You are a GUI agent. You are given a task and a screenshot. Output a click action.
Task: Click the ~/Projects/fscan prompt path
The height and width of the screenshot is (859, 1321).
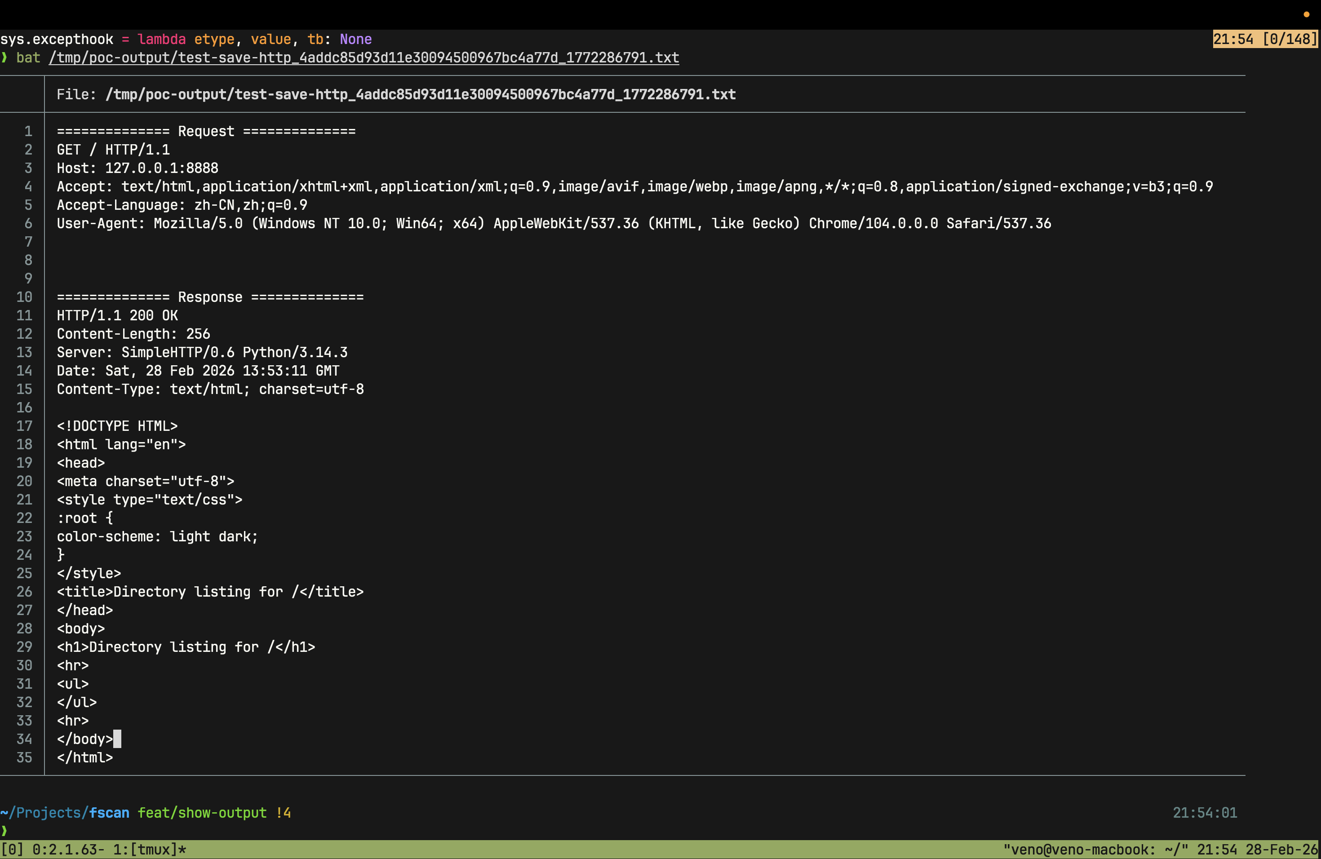coord(65,812)
